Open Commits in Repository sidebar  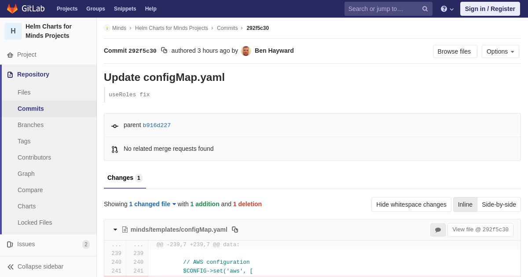pyautogui.click(x=31, y=109)
